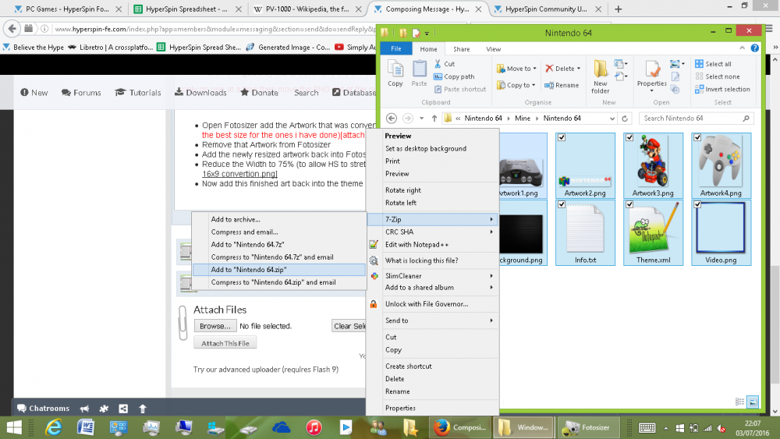This screenshot has height=439, width=780.
Task: Open Properties icon in the ribbon
Action: pyautogui.click(x=651, y=70)
